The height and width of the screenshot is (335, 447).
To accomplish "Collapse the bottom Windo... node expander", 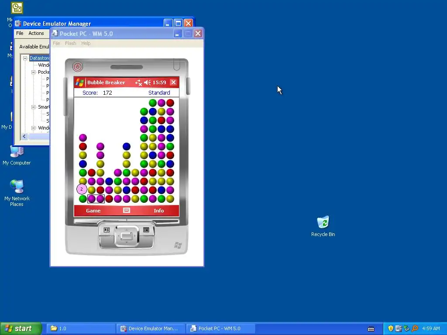I will [x=33, y=128].
